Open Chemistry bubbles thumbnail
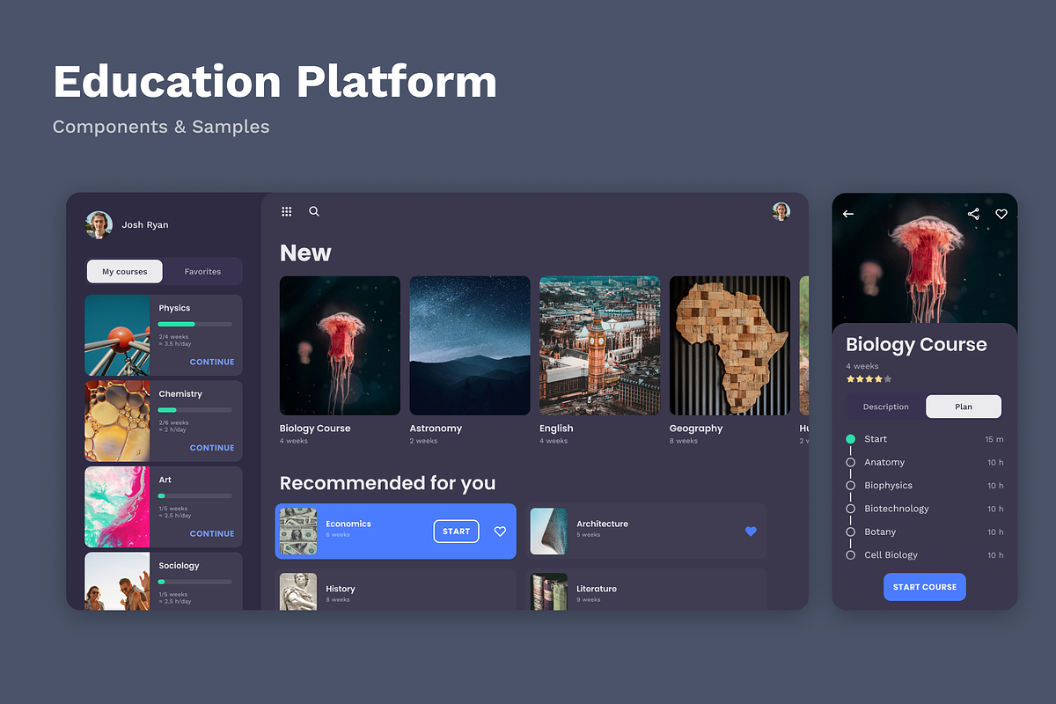Viewport: 1056px width, 704px height. (x=117, y=422)
